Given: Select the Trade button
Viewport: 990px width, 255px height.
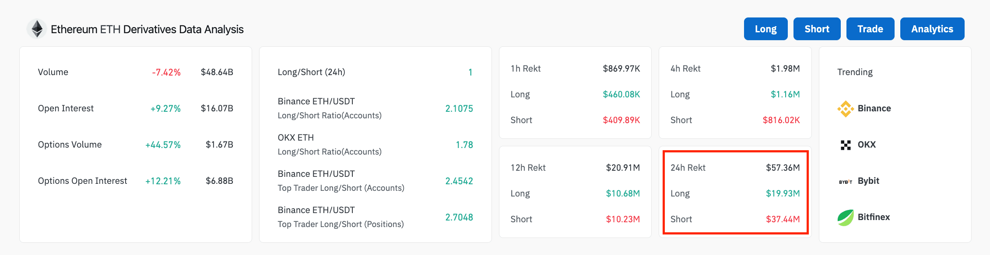Looking at the screenshot, I should click(870, 29).
